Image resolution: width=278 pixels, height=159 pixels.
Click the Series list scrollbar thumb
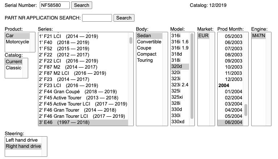[131, 40]
